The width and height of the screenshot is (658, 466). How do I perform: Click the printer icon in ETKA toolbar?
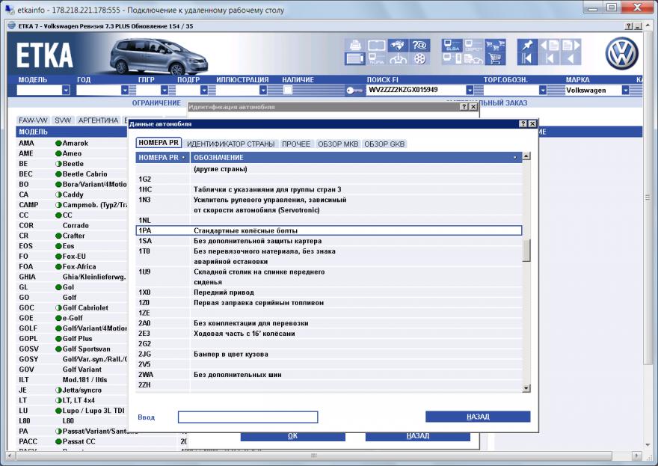355,45
